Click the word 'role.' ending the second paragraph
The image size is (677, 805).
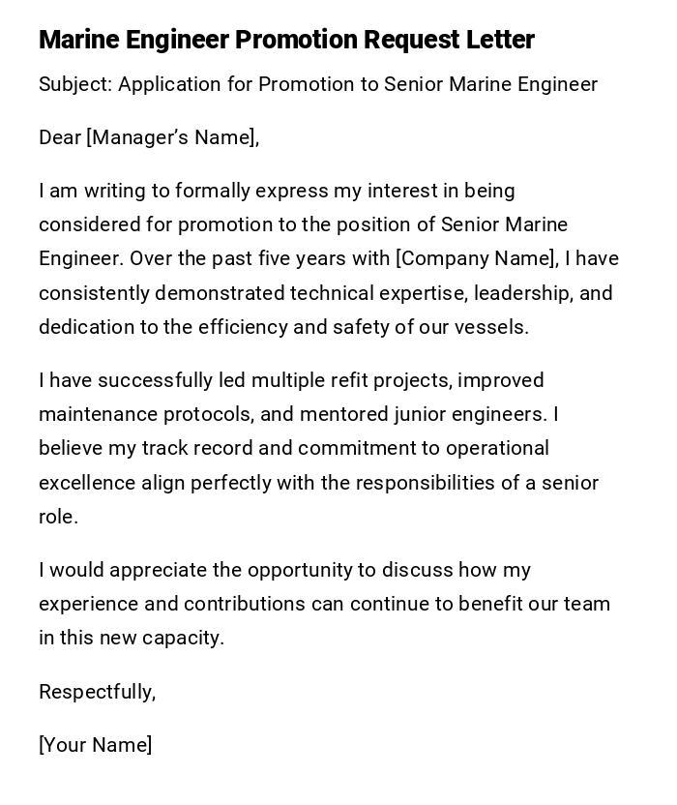58,517
